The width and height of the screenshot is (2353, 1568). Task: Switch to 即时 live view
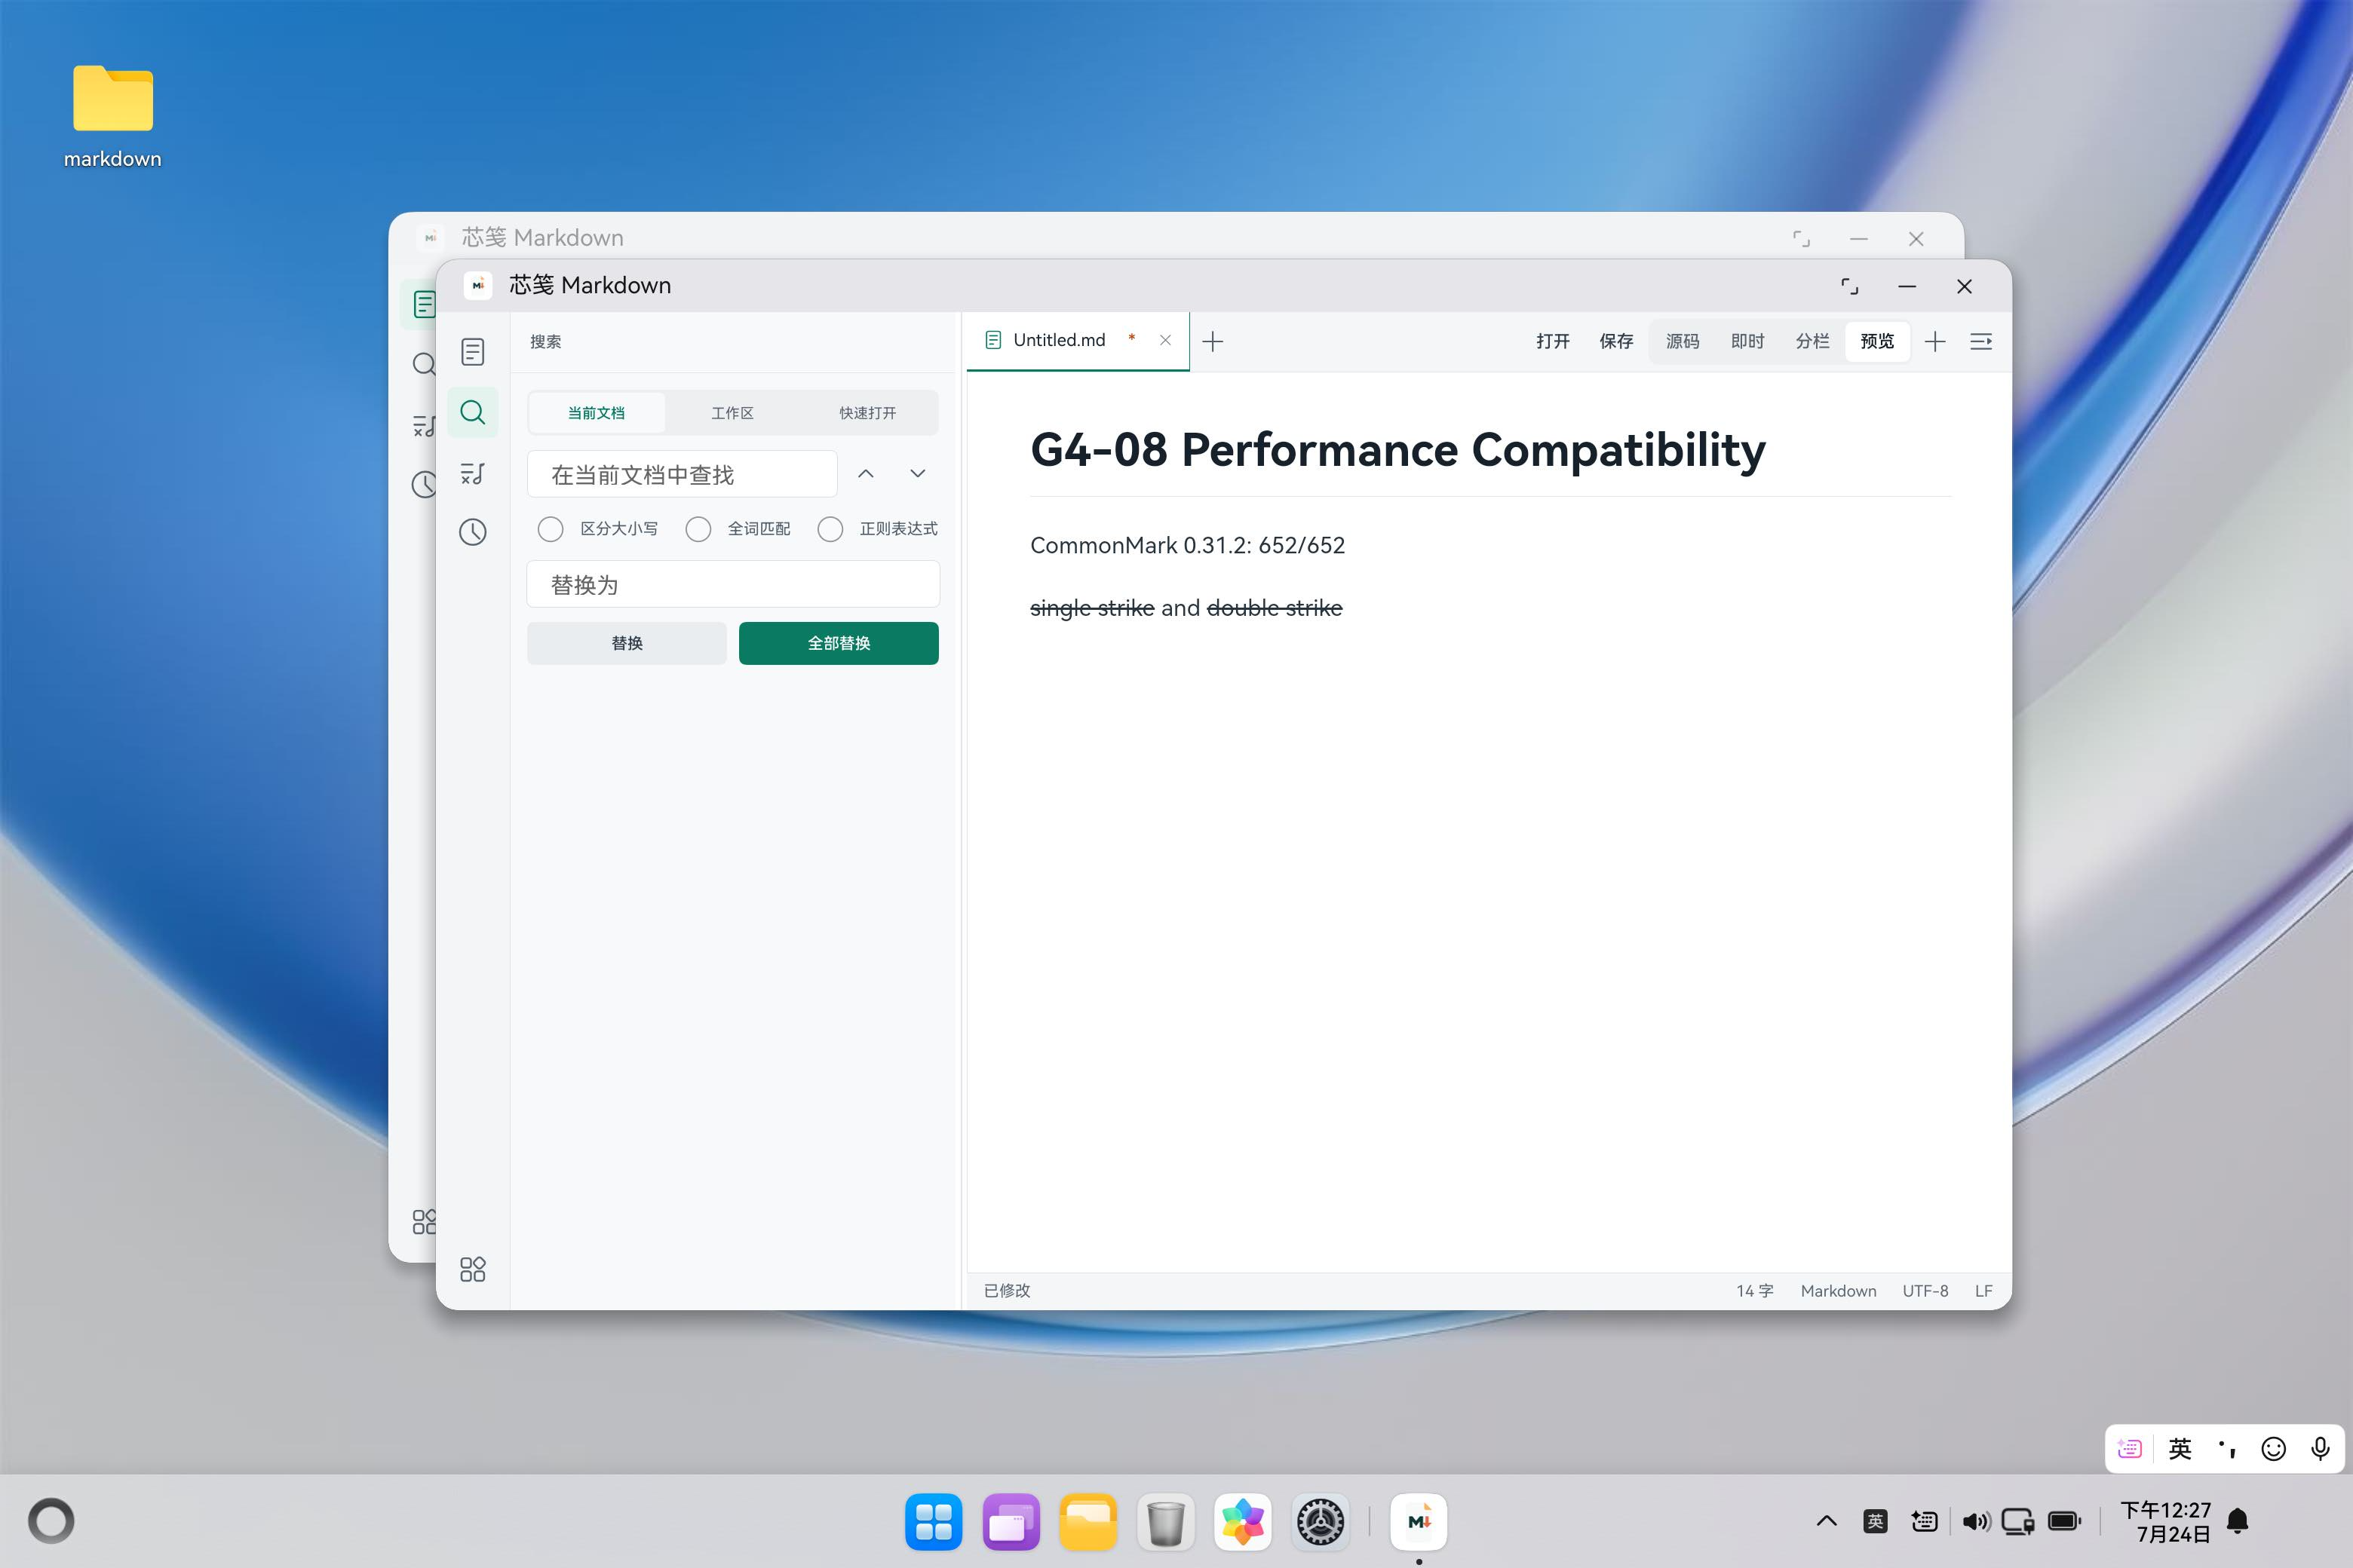[x=1747, y=342]
